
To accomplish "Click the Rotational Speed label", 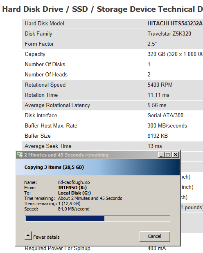I will [45, 85].
